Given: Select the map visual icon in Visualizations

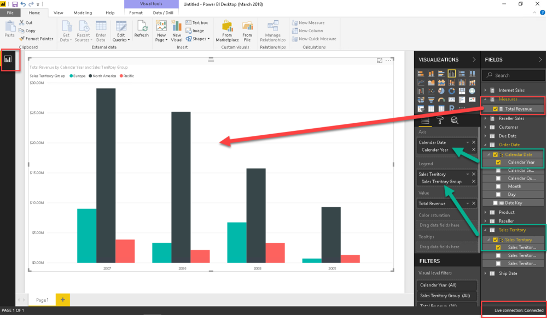Looking at the screenshot, I should [472, 91].
